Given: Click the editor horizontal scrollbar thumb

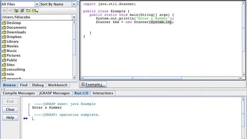Looking at the screenshot, I should click(132, 78).
